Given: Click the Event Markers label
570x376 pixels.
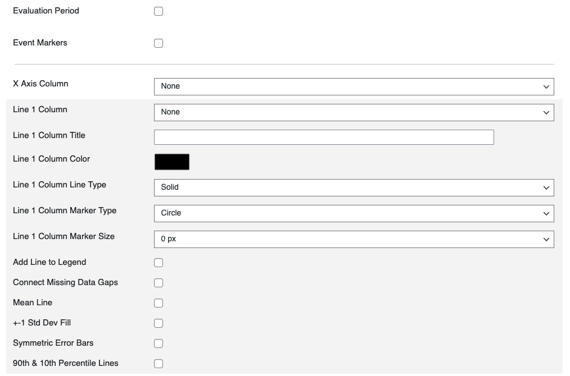Looking at the screenshot, I should 40,43.
